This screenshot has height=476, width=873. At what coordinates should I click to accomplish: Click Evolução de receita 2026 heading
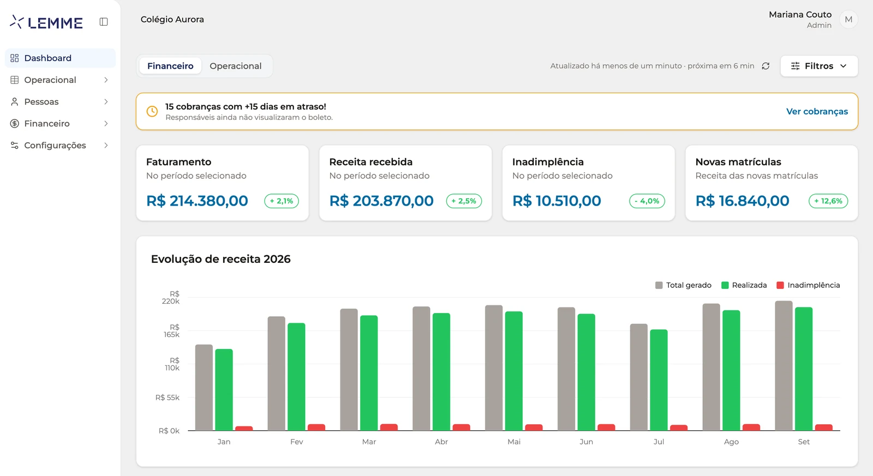(x=220, y=260)
